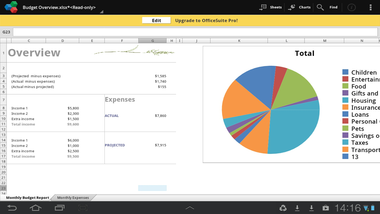Open the three-dot overflow menu
Screen dimensions: 380x214
point(370,7)
